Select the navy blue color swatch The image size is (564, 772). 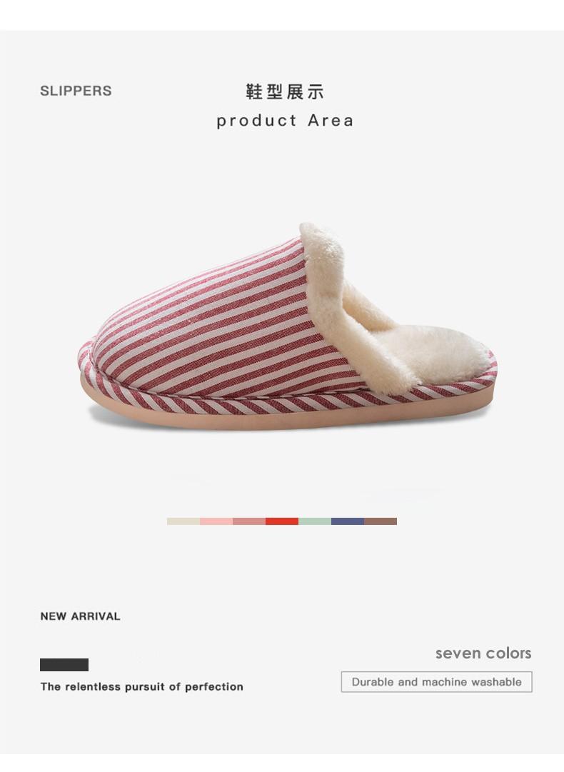pos(348,521)
